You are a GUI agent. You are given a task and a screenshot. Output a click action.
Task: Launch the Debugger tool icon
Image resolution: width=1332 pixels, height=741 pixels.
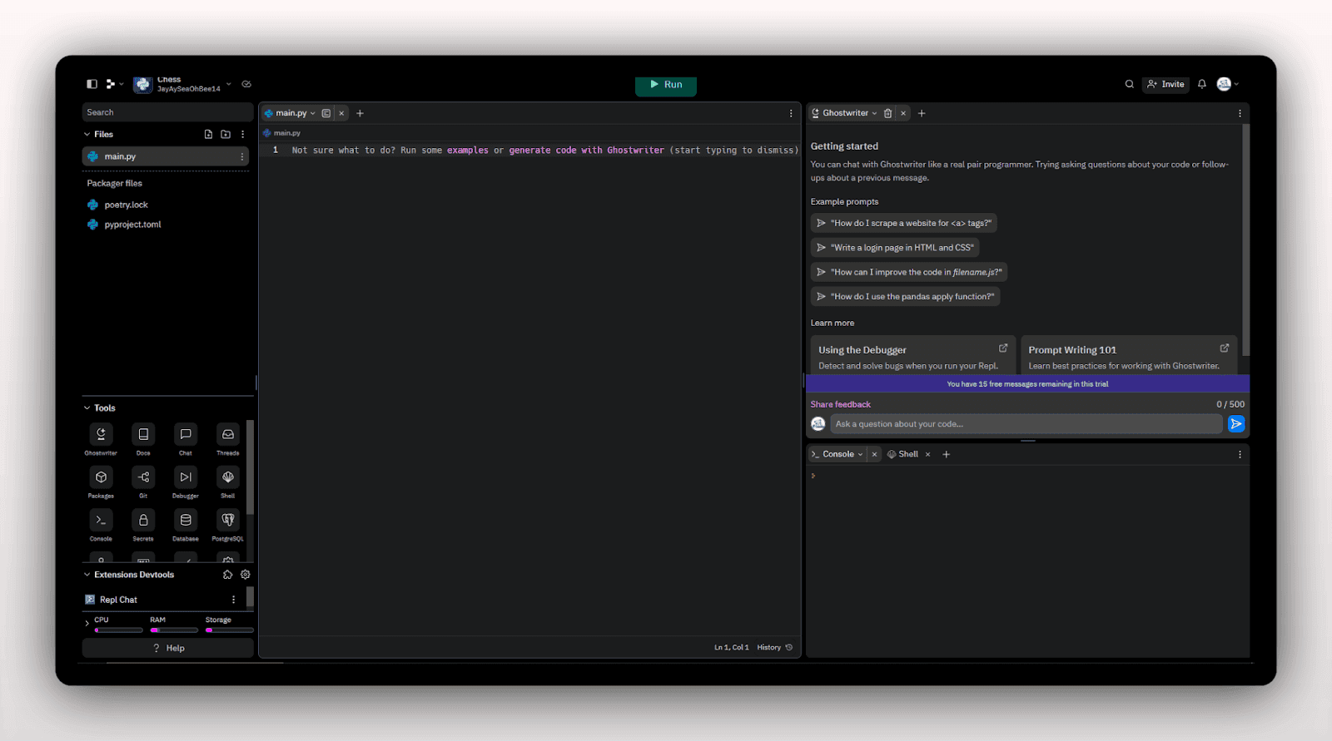click(185, 477)
